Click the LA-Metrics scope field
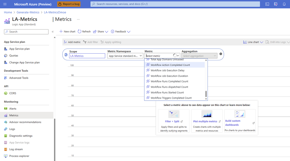Image resolution: width=290 pixels, height=161 pixels. coord(87,56)
